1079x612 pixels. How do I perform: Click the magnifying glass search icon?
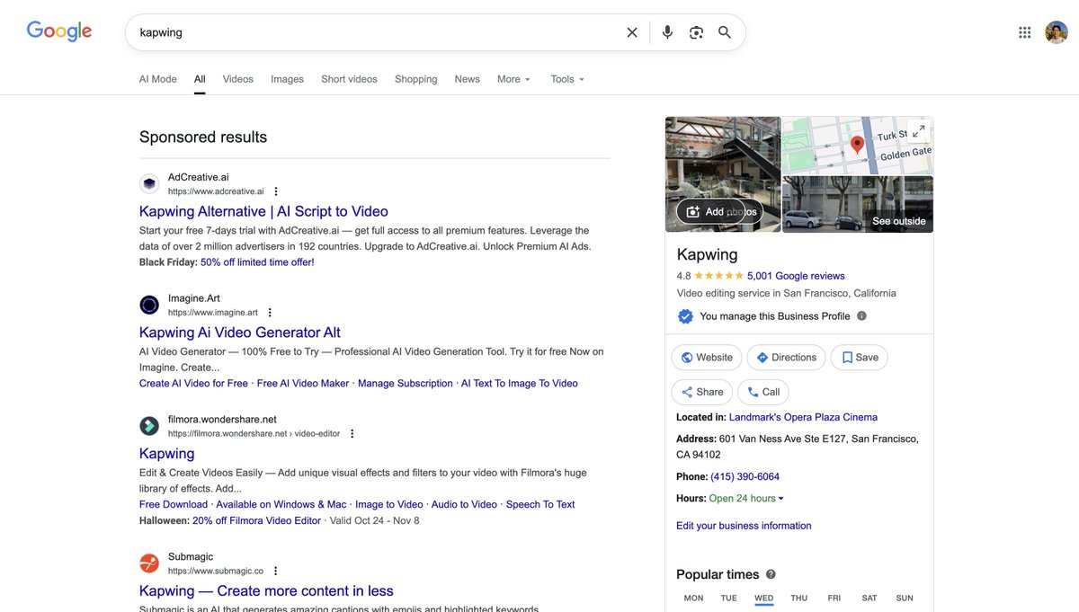725,32
